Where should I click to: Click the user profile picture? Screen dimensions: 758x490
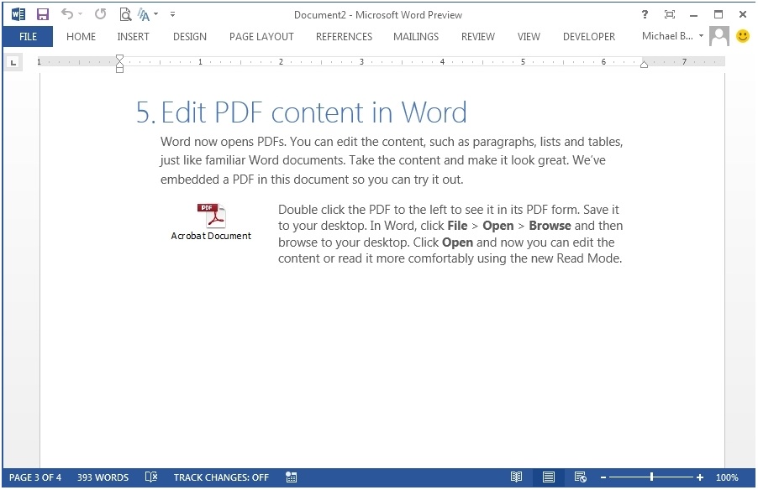pyautogui.click(x=719, y=36)
